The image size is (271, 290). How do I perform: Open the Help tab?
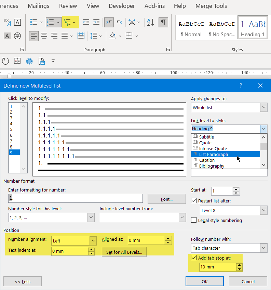point(180,6)
